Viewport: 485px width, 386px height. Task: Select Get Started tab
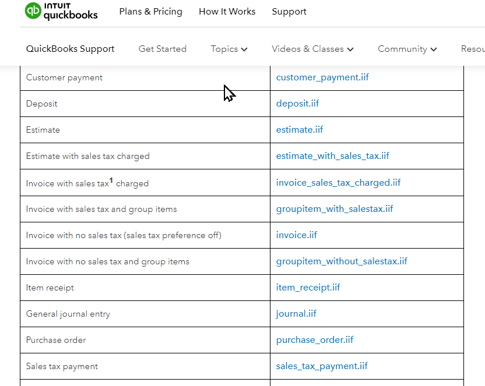pyautogui.click(x=163, y=49)
